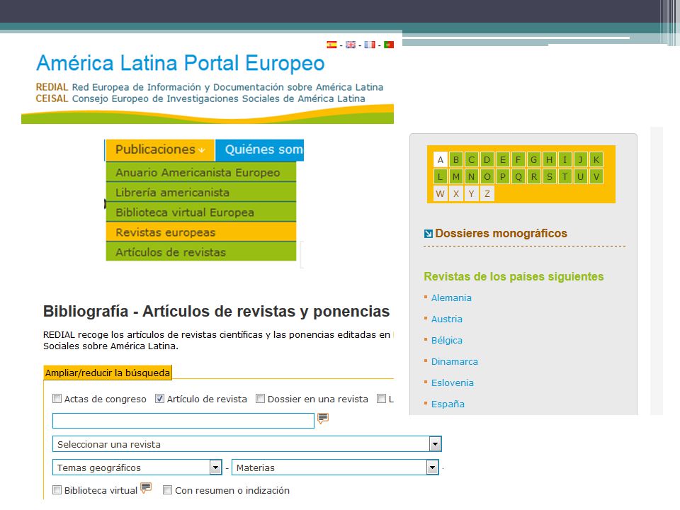The width and height of the screenshot is (680, 510).
Task: Click the América Latina Portal Europeo logo
Action: (181, 63)
